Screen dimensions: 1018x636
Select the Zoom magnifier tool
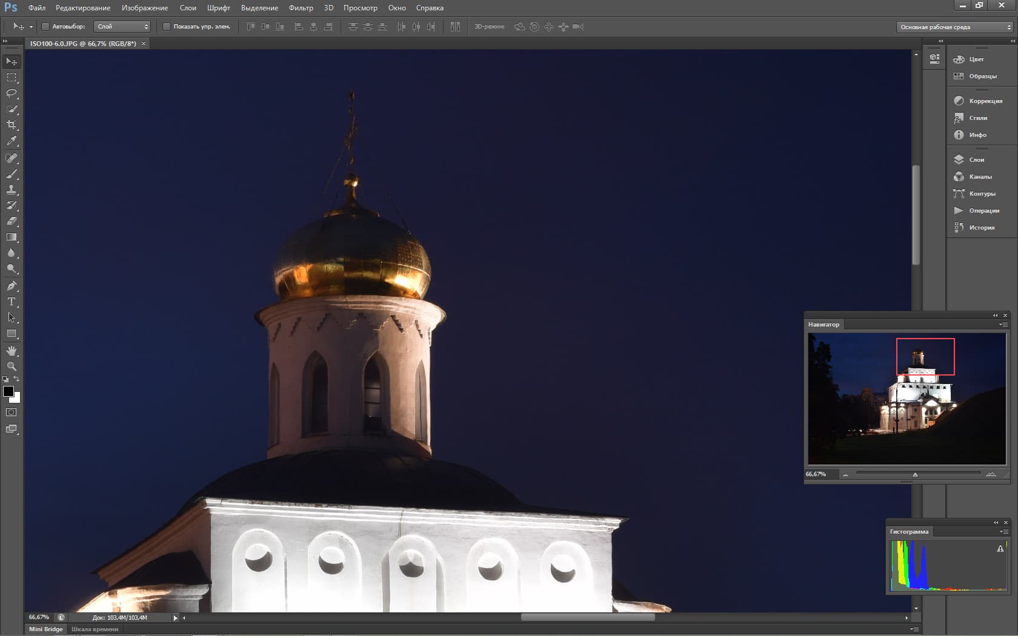[x=12, y=366]
